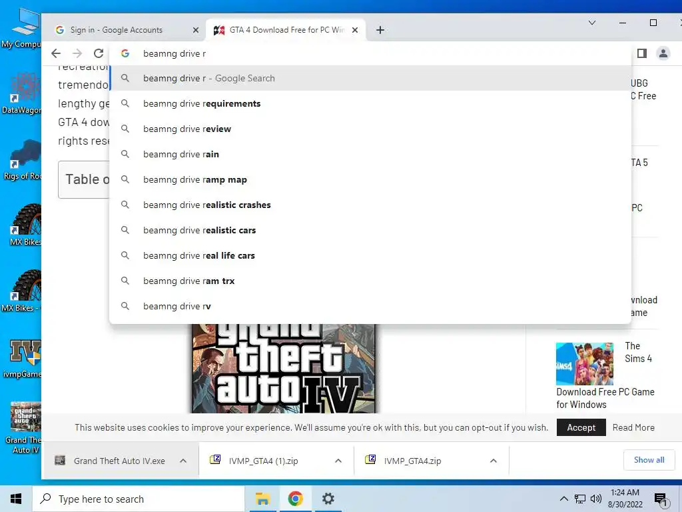The width and height of the screenshot is (682, 512).
Task: Click the Chrome icon in the taskbar
Action: click(x=295, y=499)
